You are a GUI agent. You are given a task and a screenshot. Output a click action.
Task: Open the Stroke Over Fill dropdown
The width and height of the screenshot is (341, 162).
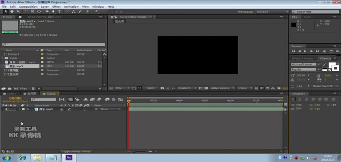click(x=325, y=86)
